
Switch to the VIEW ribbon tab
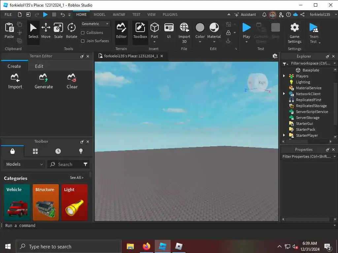click(152, 14)
